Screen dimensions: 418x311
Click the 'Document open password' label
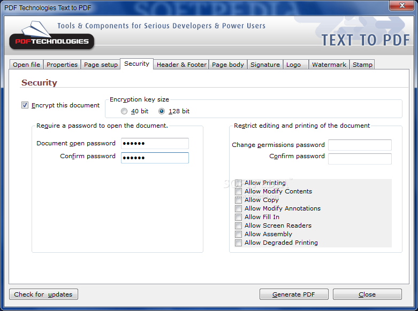pyautogui.click(x=76, y=143)
